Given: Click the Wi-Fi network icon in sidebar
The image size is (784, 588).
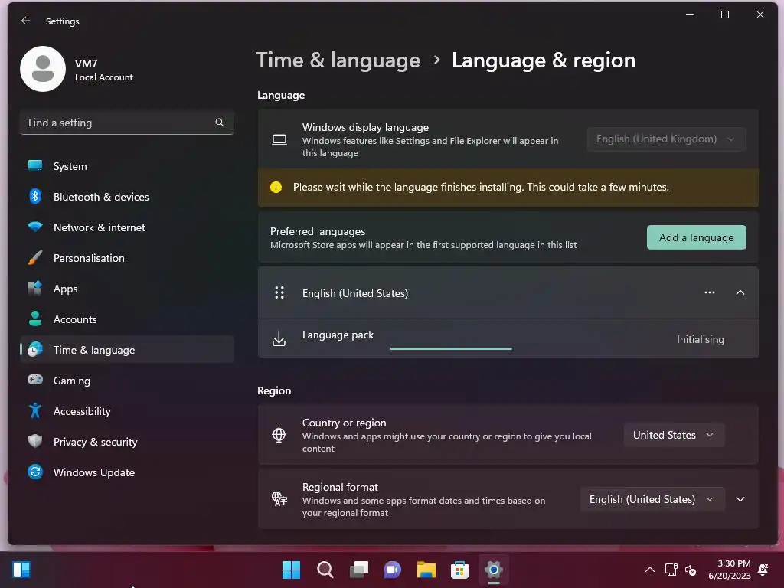Looking at the screenshot, I should pyautogui.click(x=35, y=227).
